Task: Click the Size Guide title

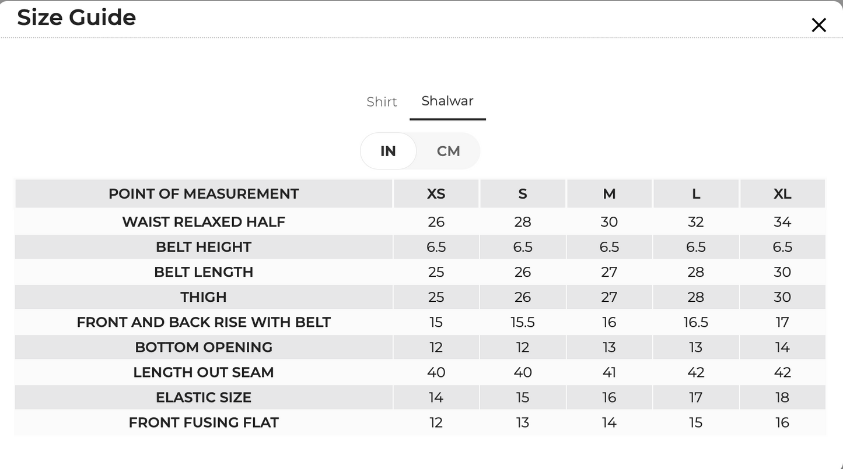Action: (76, 17)
